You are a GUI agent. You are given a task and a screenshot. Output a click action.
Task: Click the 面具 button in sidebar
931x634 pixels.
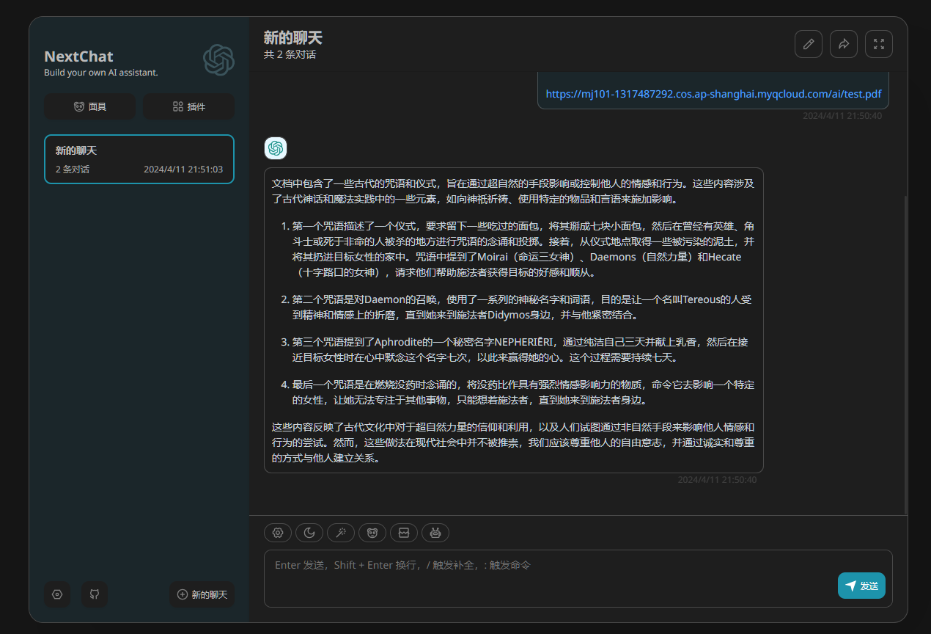[89, 106]
